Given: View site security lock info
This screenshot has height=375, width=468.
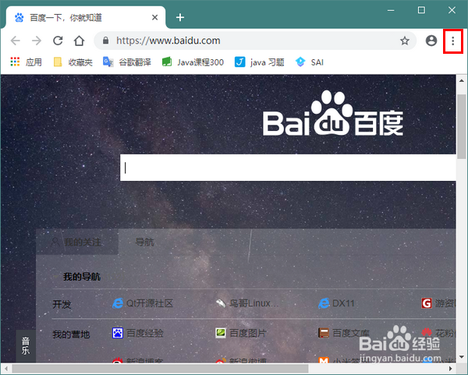Looking at the screenshot, I should click(105, 41).
